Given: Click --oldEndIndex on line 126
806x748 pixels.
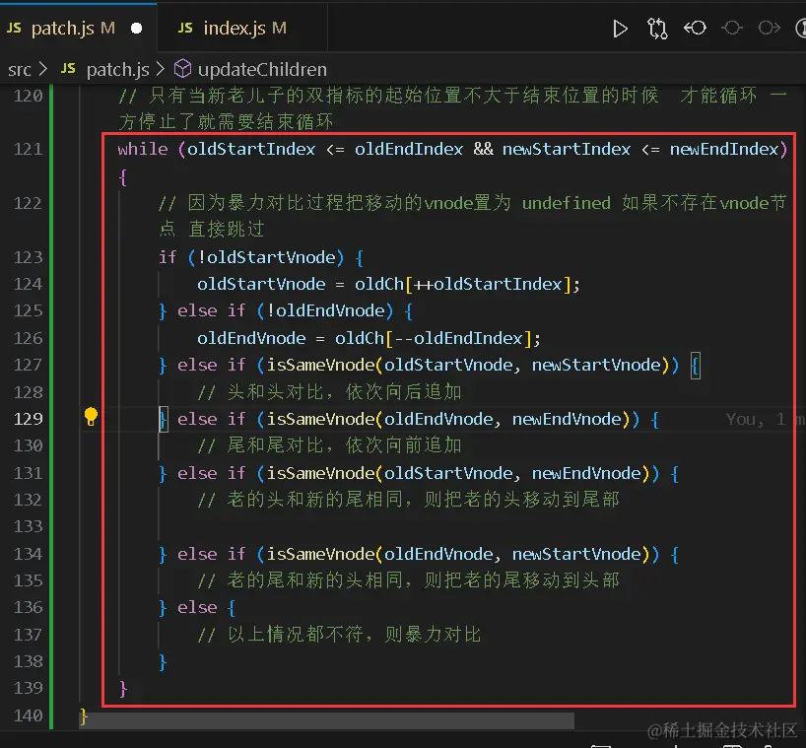Looking at the screenshot, I should [x=458, y=338].
